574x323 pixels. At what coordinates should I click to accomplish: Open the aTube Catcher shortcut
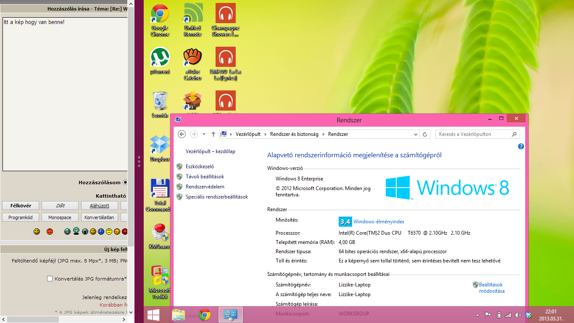click(192, 64)
